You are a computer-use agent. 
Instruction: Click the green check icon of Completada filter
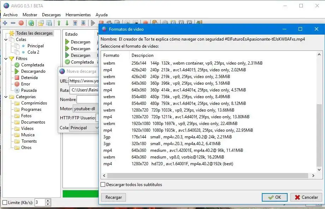[x=17, y=65]
